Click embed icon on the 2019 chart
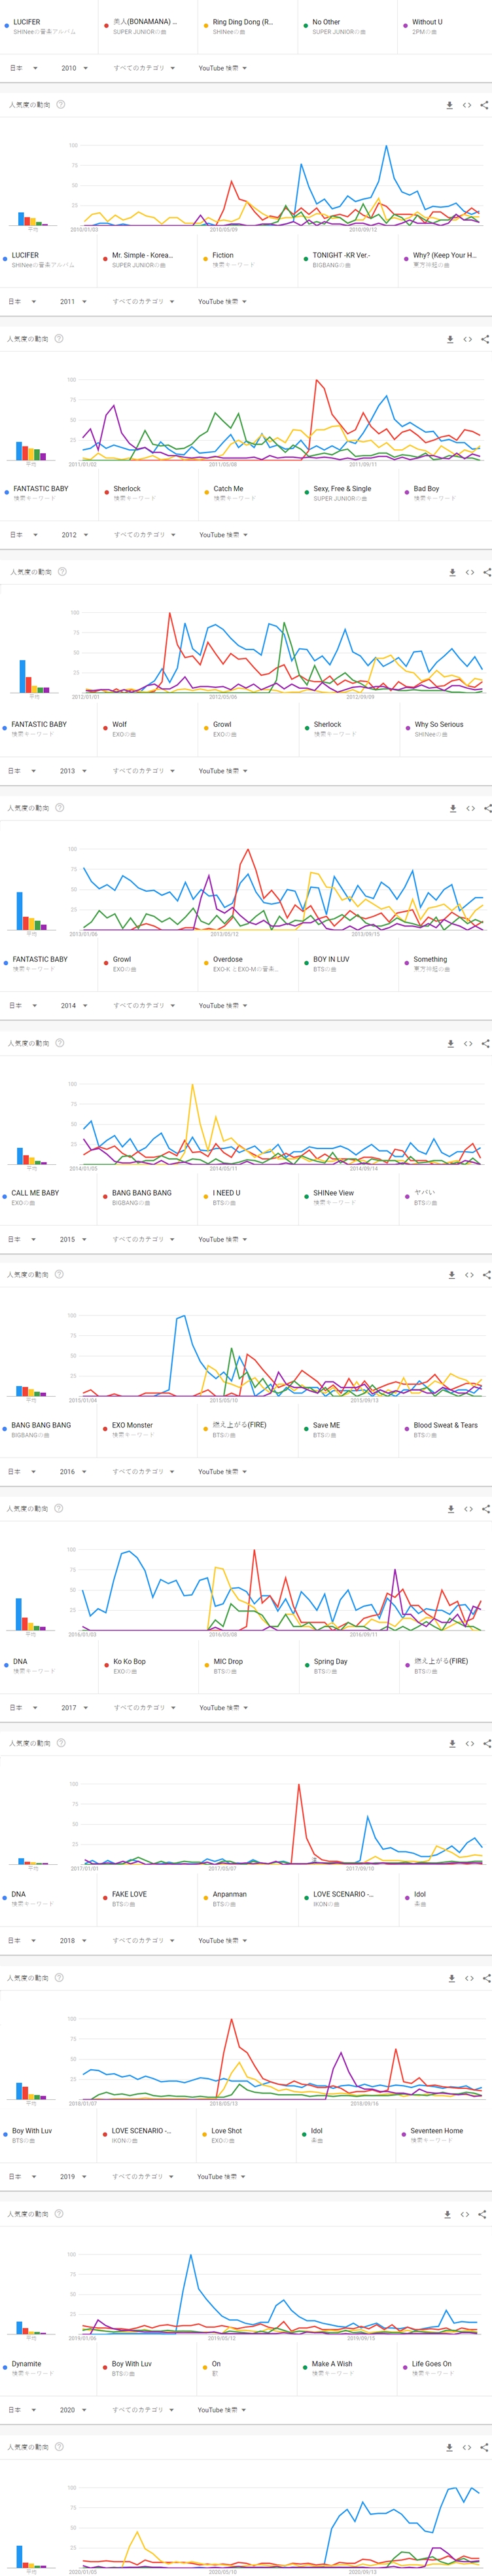Viewport: 492px width, 2576px height. point(465,2214)
